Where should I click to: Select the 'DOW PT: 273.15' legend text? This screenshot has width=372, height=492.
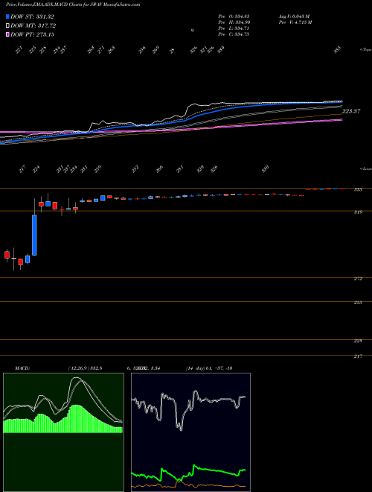pyautogui.click(x=32, y=34)
